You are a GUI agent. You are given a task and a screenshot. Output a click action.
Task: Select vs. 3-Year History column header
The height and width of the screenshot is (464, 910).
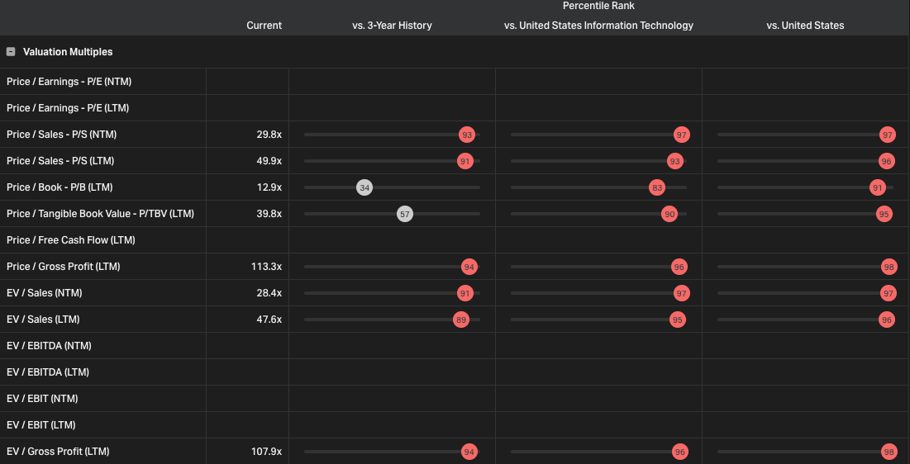[x=392, y=26]
